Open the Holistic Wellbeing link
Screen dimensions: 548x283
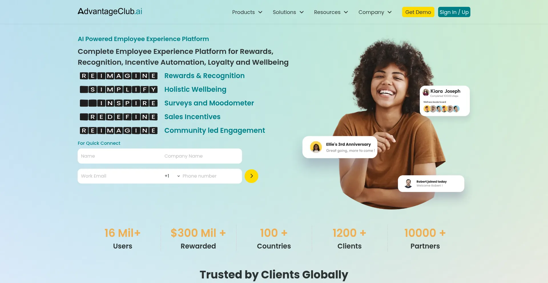coord(195,89)
